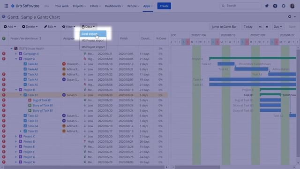The height and width of the screenshot is (169, 300).
Task: Click the Today button
Action: click(248, 27)
